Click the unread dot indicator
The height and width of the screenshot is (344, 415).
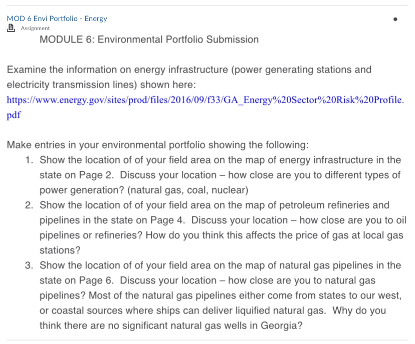395,21
